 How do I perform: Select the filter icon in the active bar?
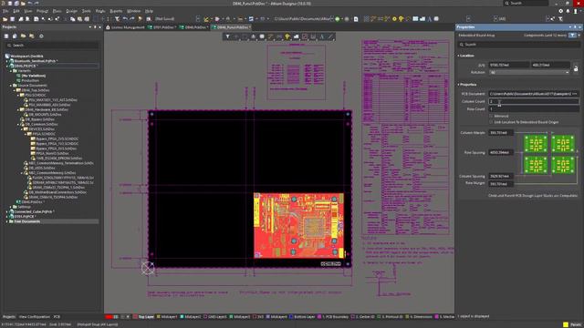coord(227,36)
